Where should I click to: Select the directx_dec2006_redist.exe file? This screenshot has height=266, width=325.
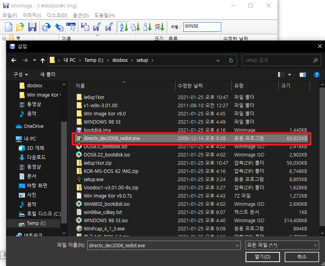pos(191,138)
